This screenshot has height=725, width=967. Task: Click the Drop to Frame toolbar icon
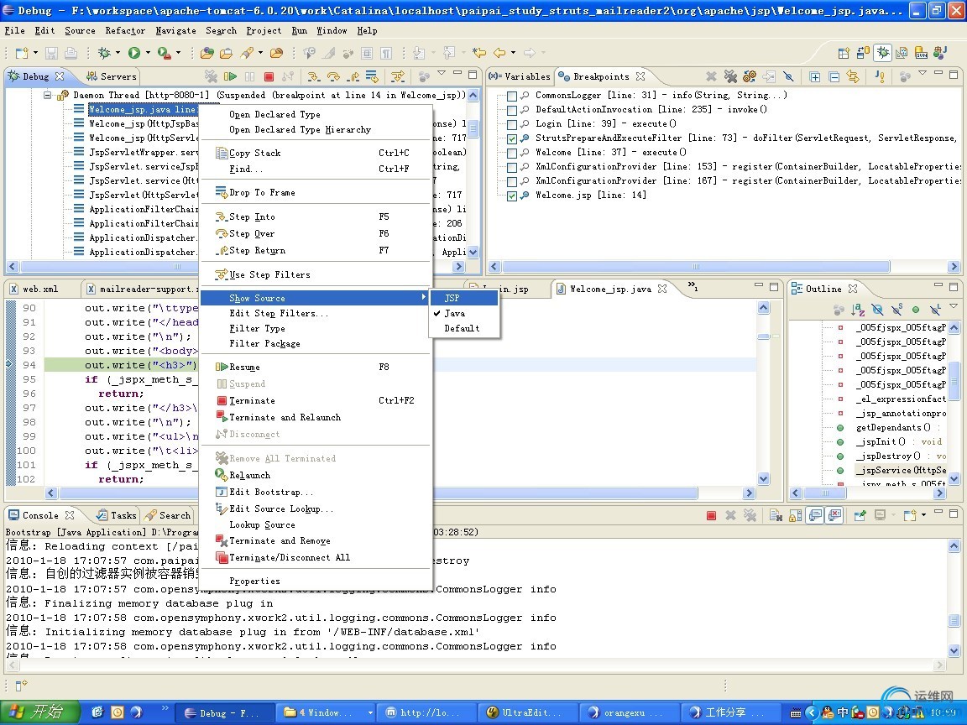click(x=372, y=76)
